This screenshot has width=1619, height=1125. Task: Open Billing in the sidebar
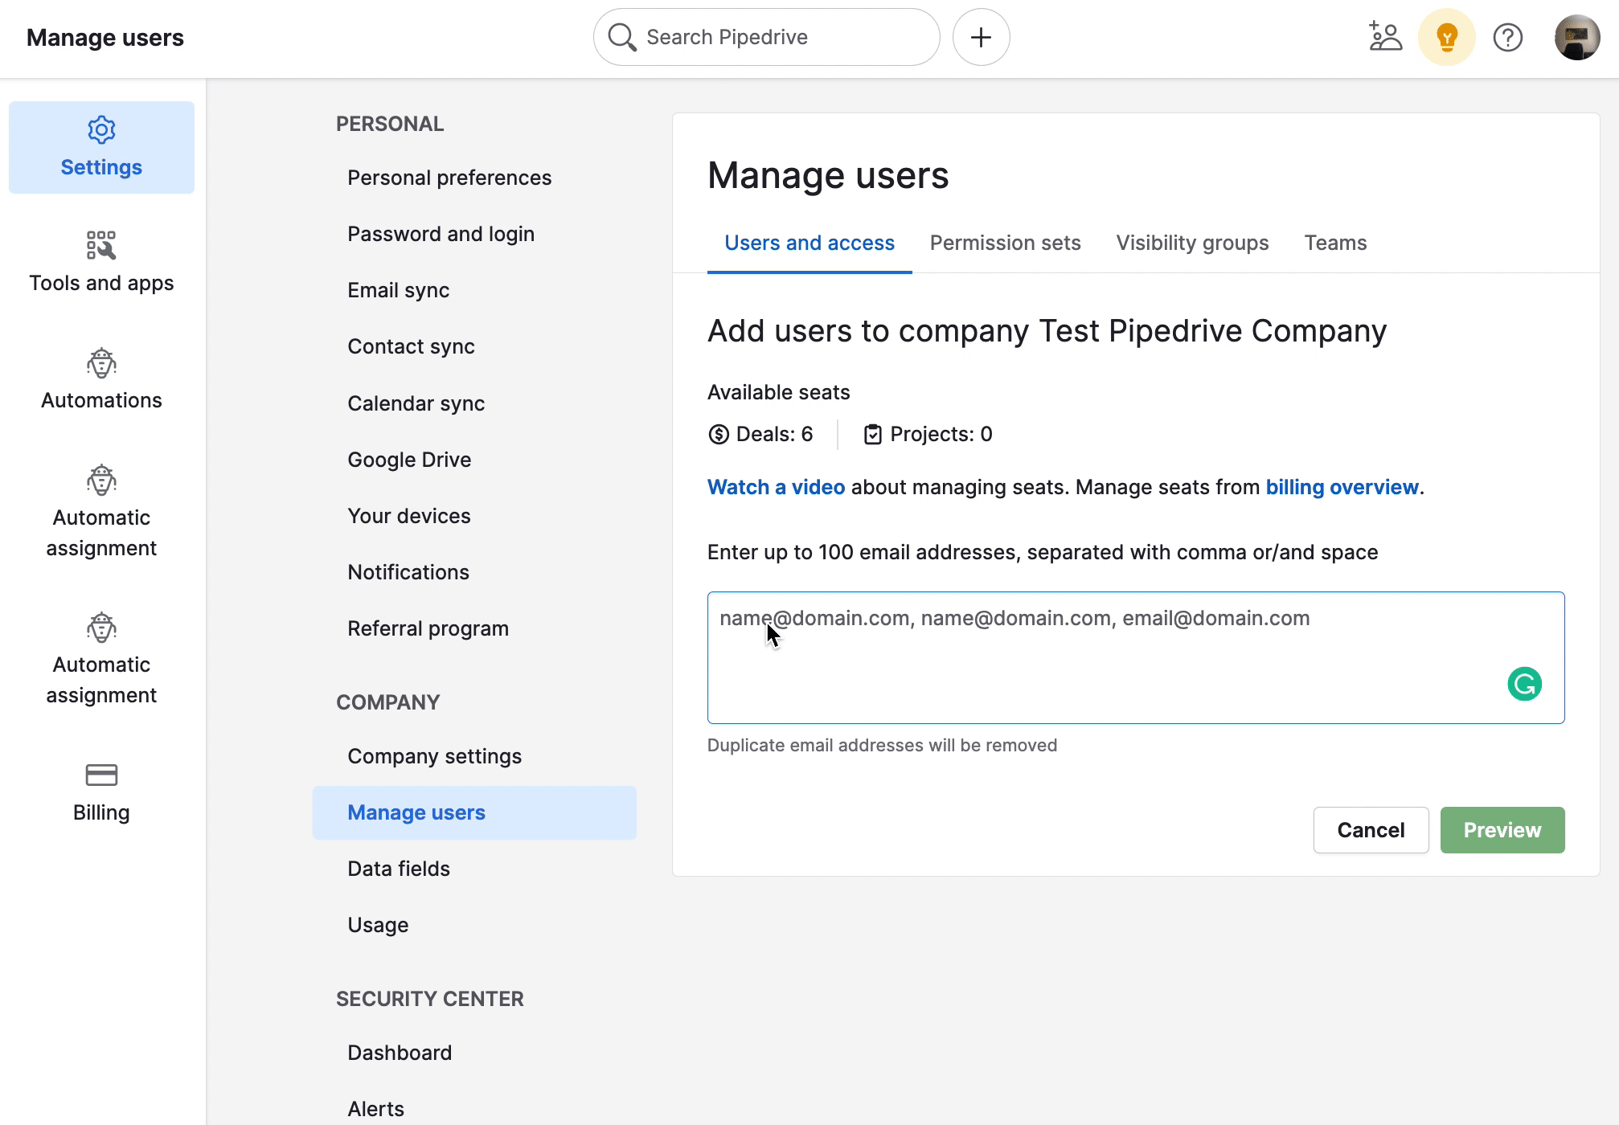[x=101, y=792]
